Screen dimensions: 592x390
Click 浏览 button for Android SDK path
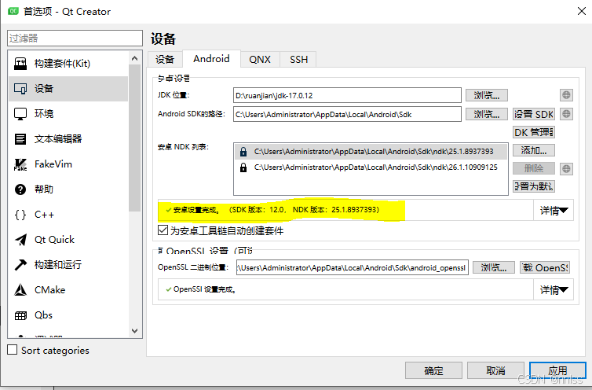[x=487, y=114]
